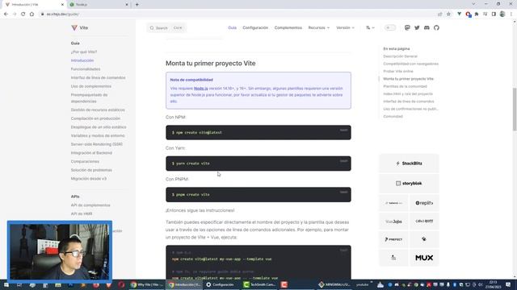Image resolution: width=517 pixels, height=290 pixels.
Task: Open the Mastodon social link icon
Action: (x=407, y=27)
